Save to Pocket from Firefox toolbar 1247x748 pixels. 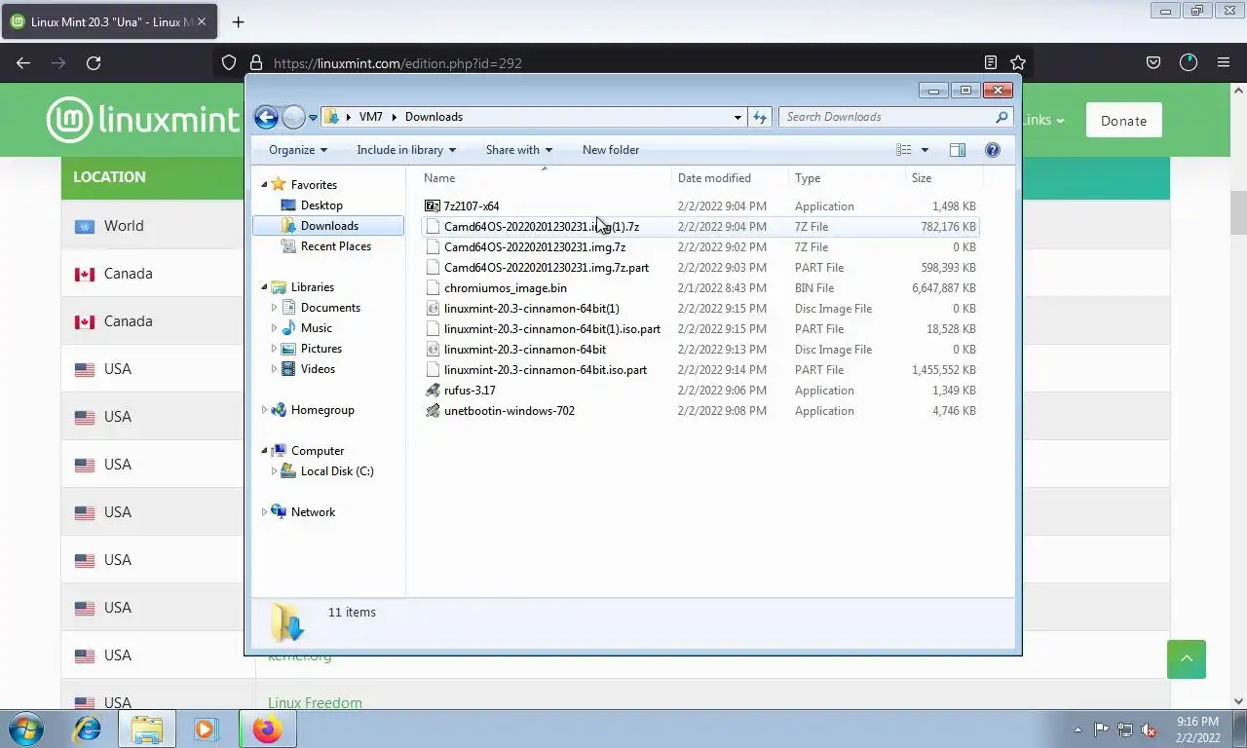1153,62
